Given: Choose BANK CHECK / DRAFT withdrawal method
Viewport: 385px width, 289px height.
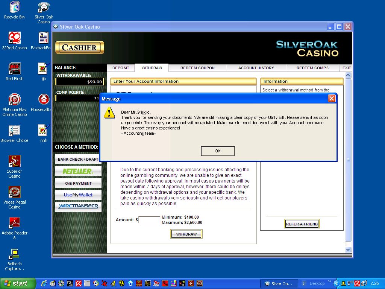Looking at the screenshot, I should [78, 159].
